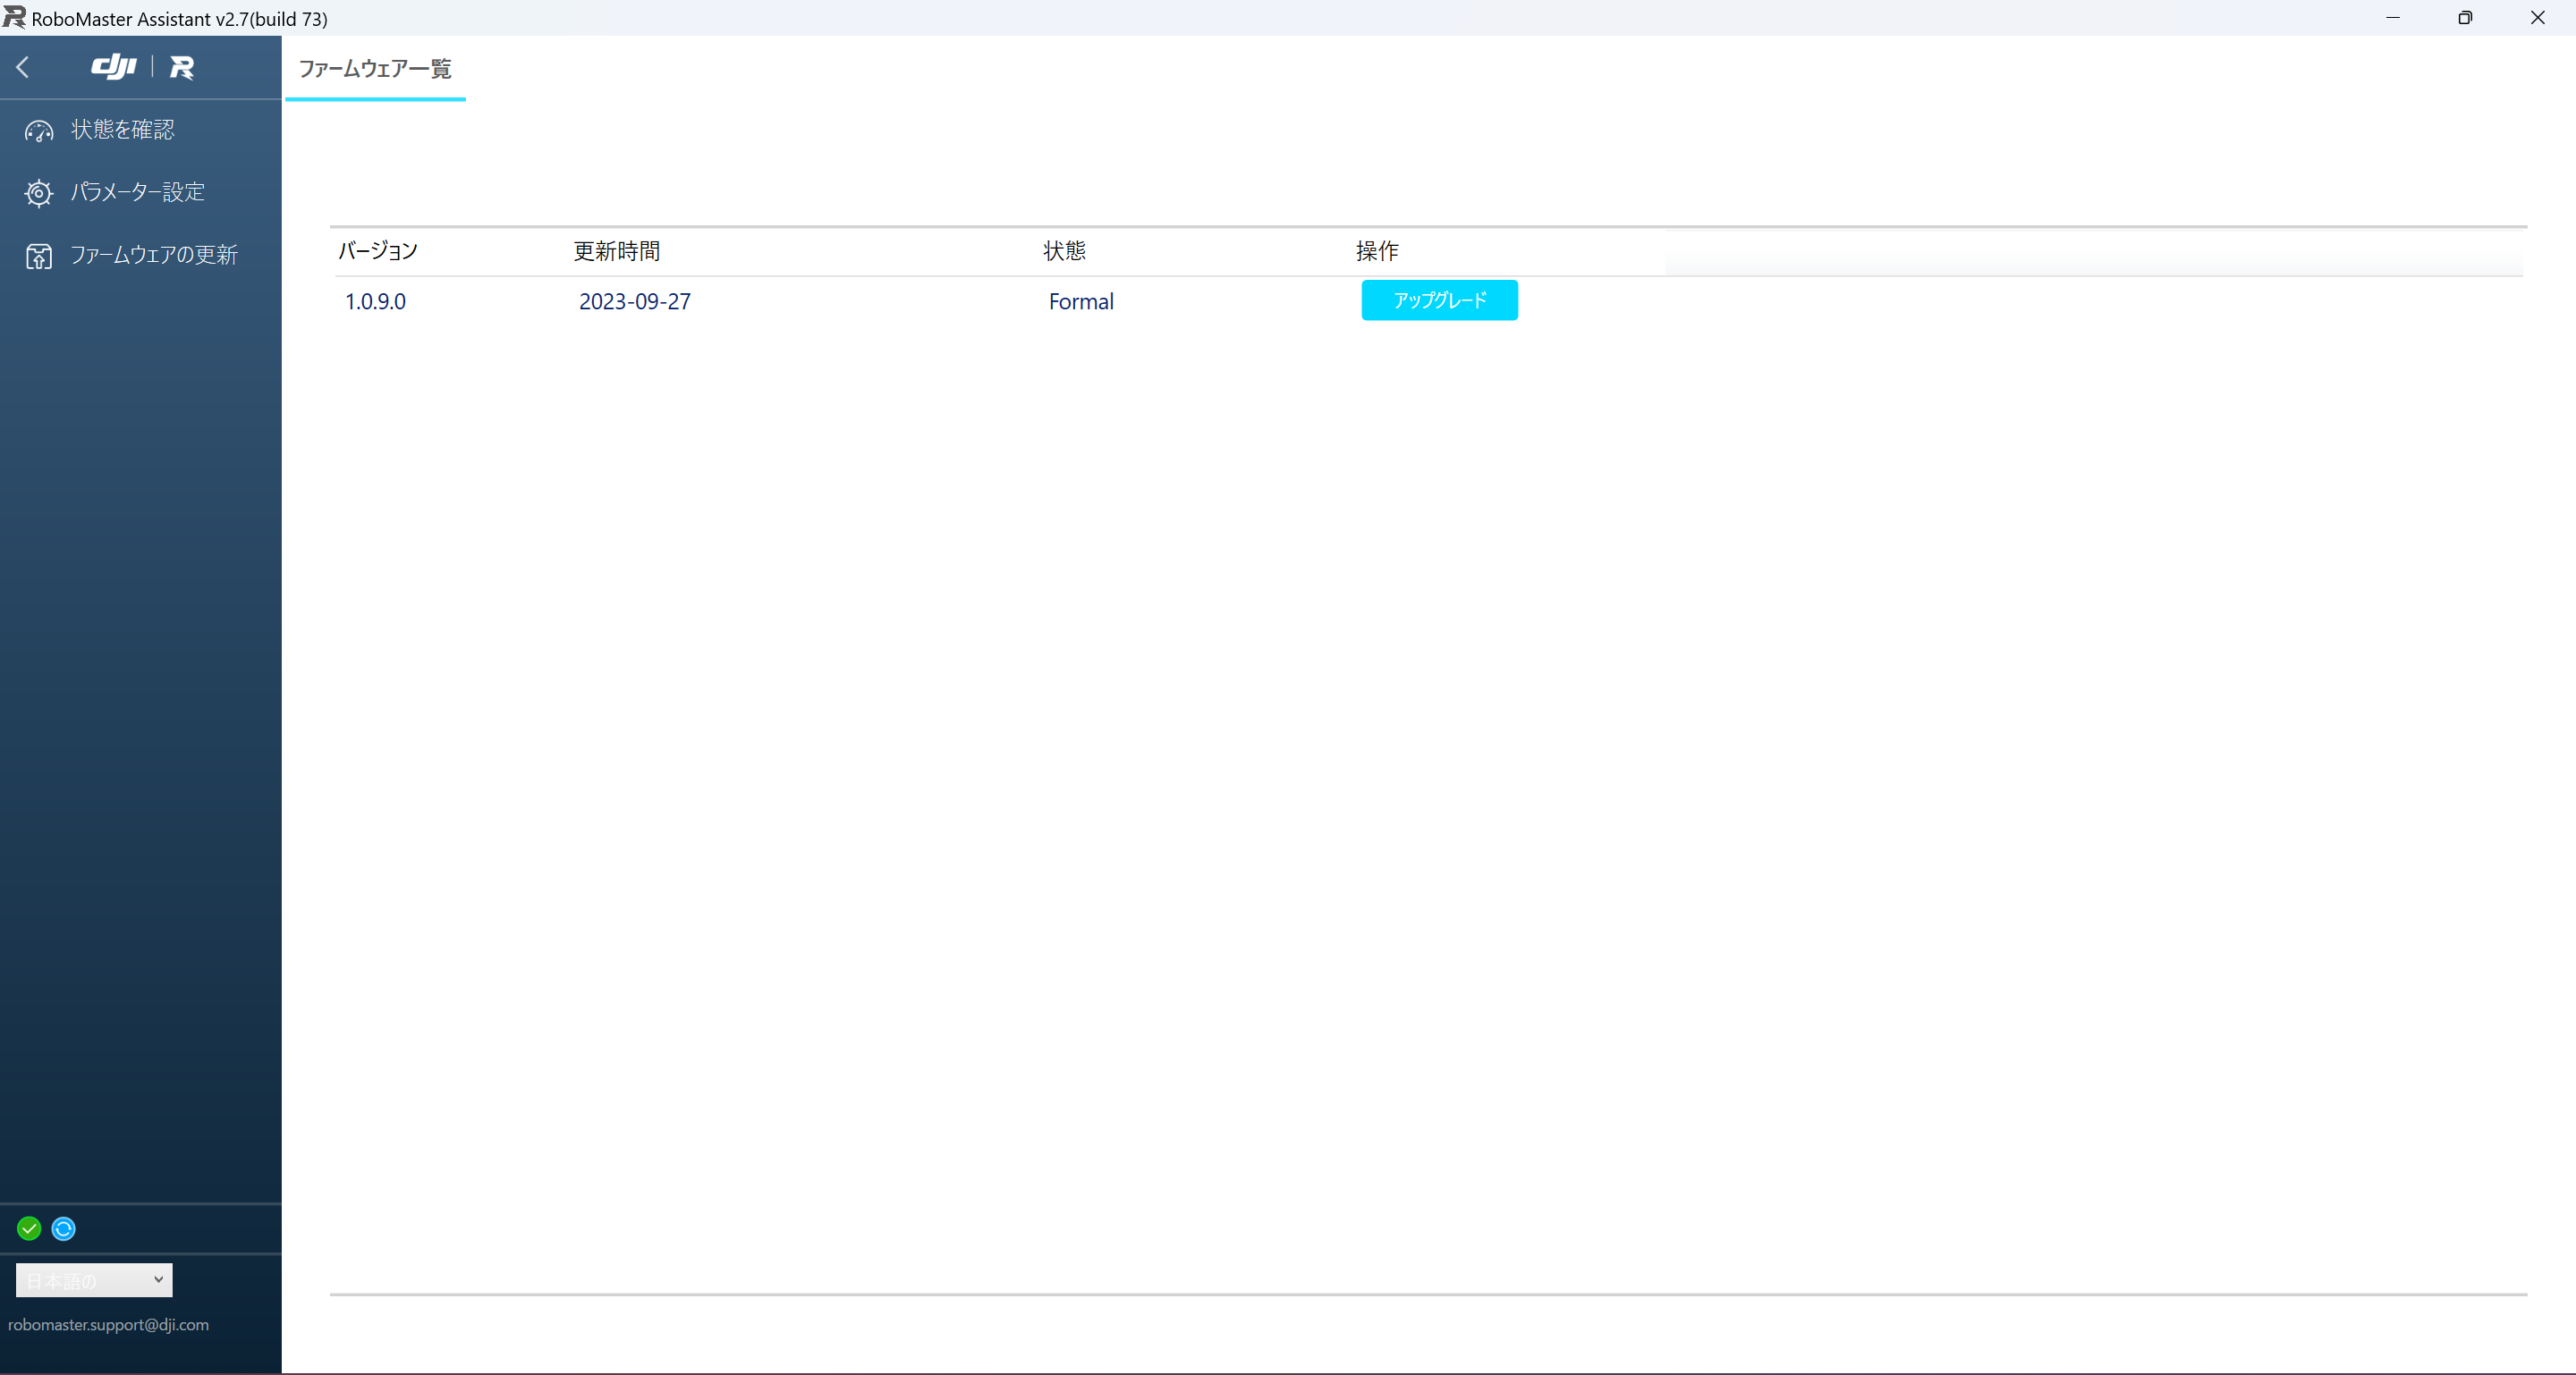Image resolution: width=2576 pixels, height=1375 pixels.
Task: Open パラメーター設定 using the gear icon
Action: click(x=38, y=193)
